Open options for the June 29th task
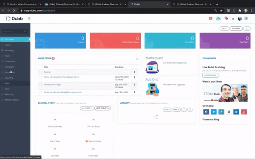 134,77
